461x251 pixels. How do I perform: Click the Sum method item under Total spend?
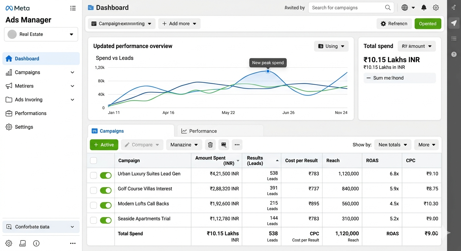click(400, 78)
